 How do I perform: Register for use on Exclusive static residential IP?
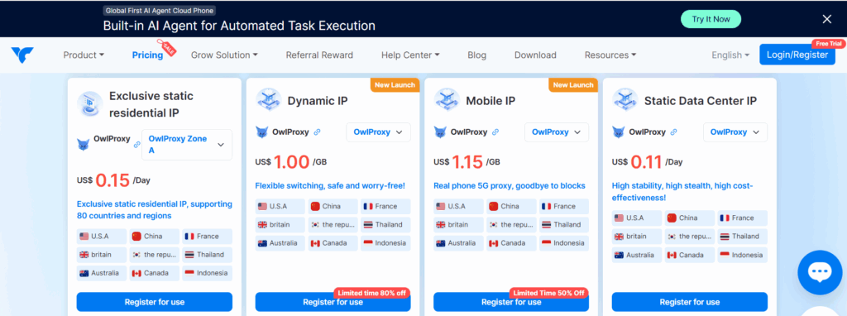point(155,302)
